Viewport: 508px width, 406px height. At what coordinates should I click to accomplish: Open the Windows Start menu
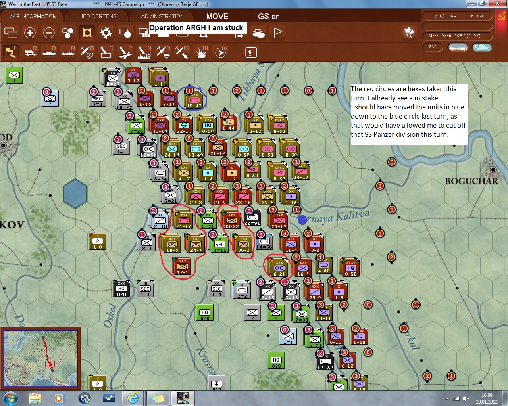coord(10,398)
